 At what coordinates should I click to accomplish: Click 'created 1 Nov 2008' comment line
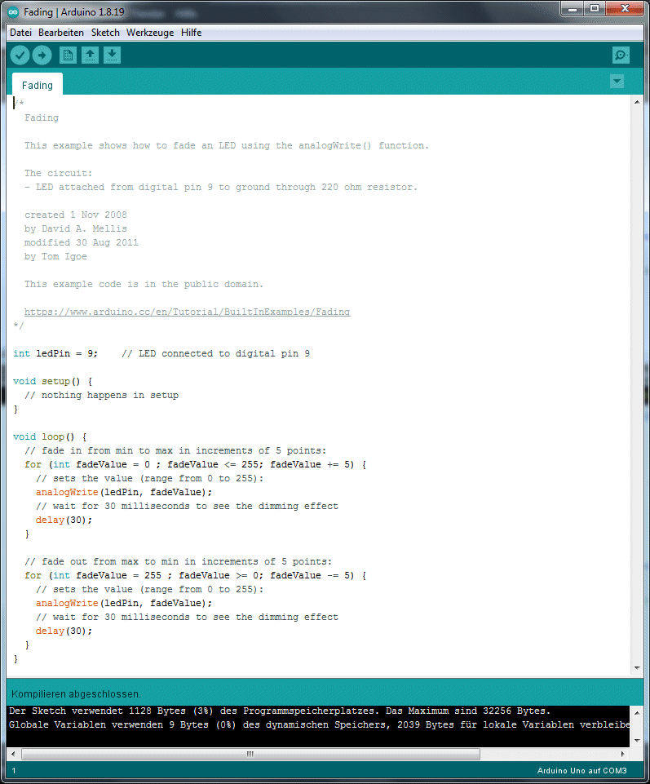[x=76, y=215]
